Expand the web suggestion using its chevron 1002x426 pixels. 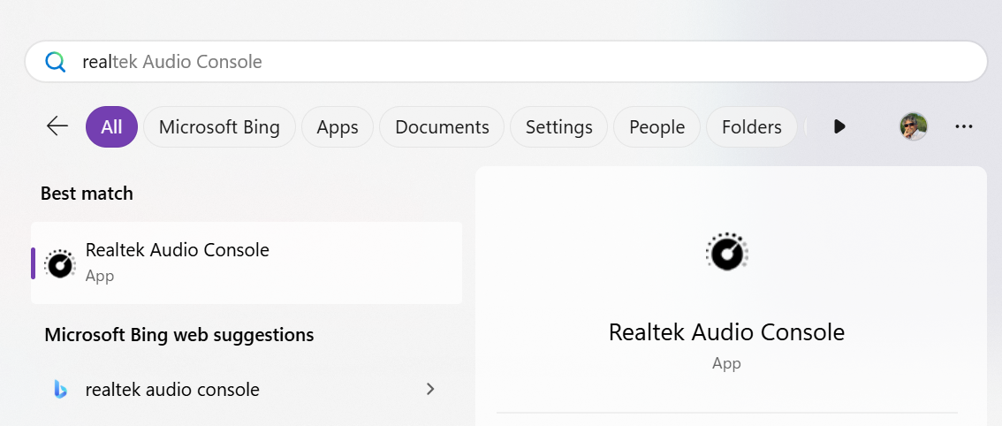coord(430,389)
